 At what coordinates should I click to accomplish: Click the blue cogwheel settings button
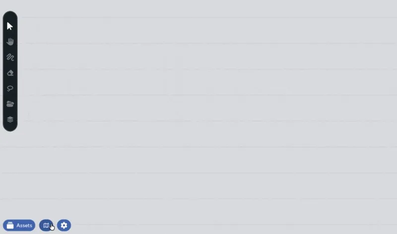tap(64, 225)
